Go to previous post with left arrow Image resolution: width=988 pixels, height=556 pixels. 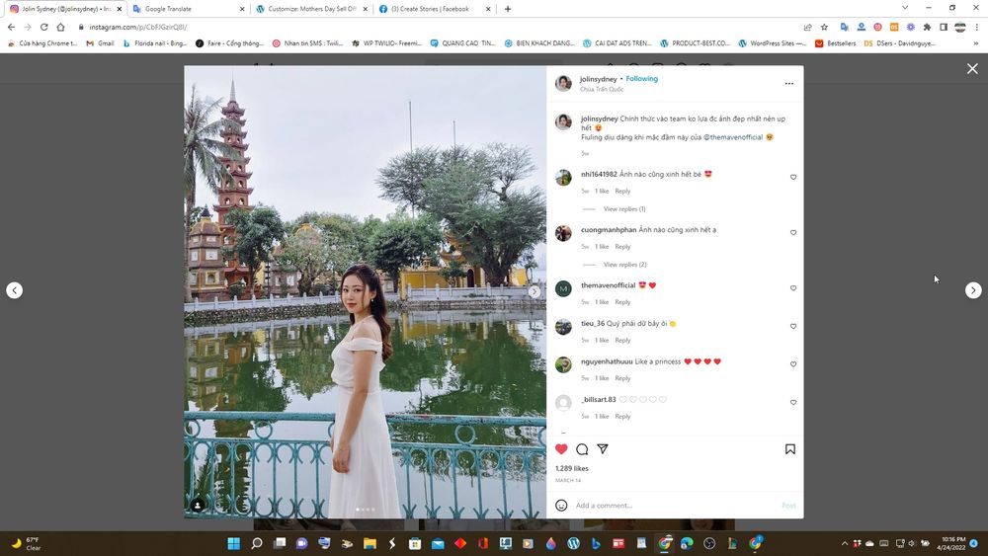coord(14,290)
